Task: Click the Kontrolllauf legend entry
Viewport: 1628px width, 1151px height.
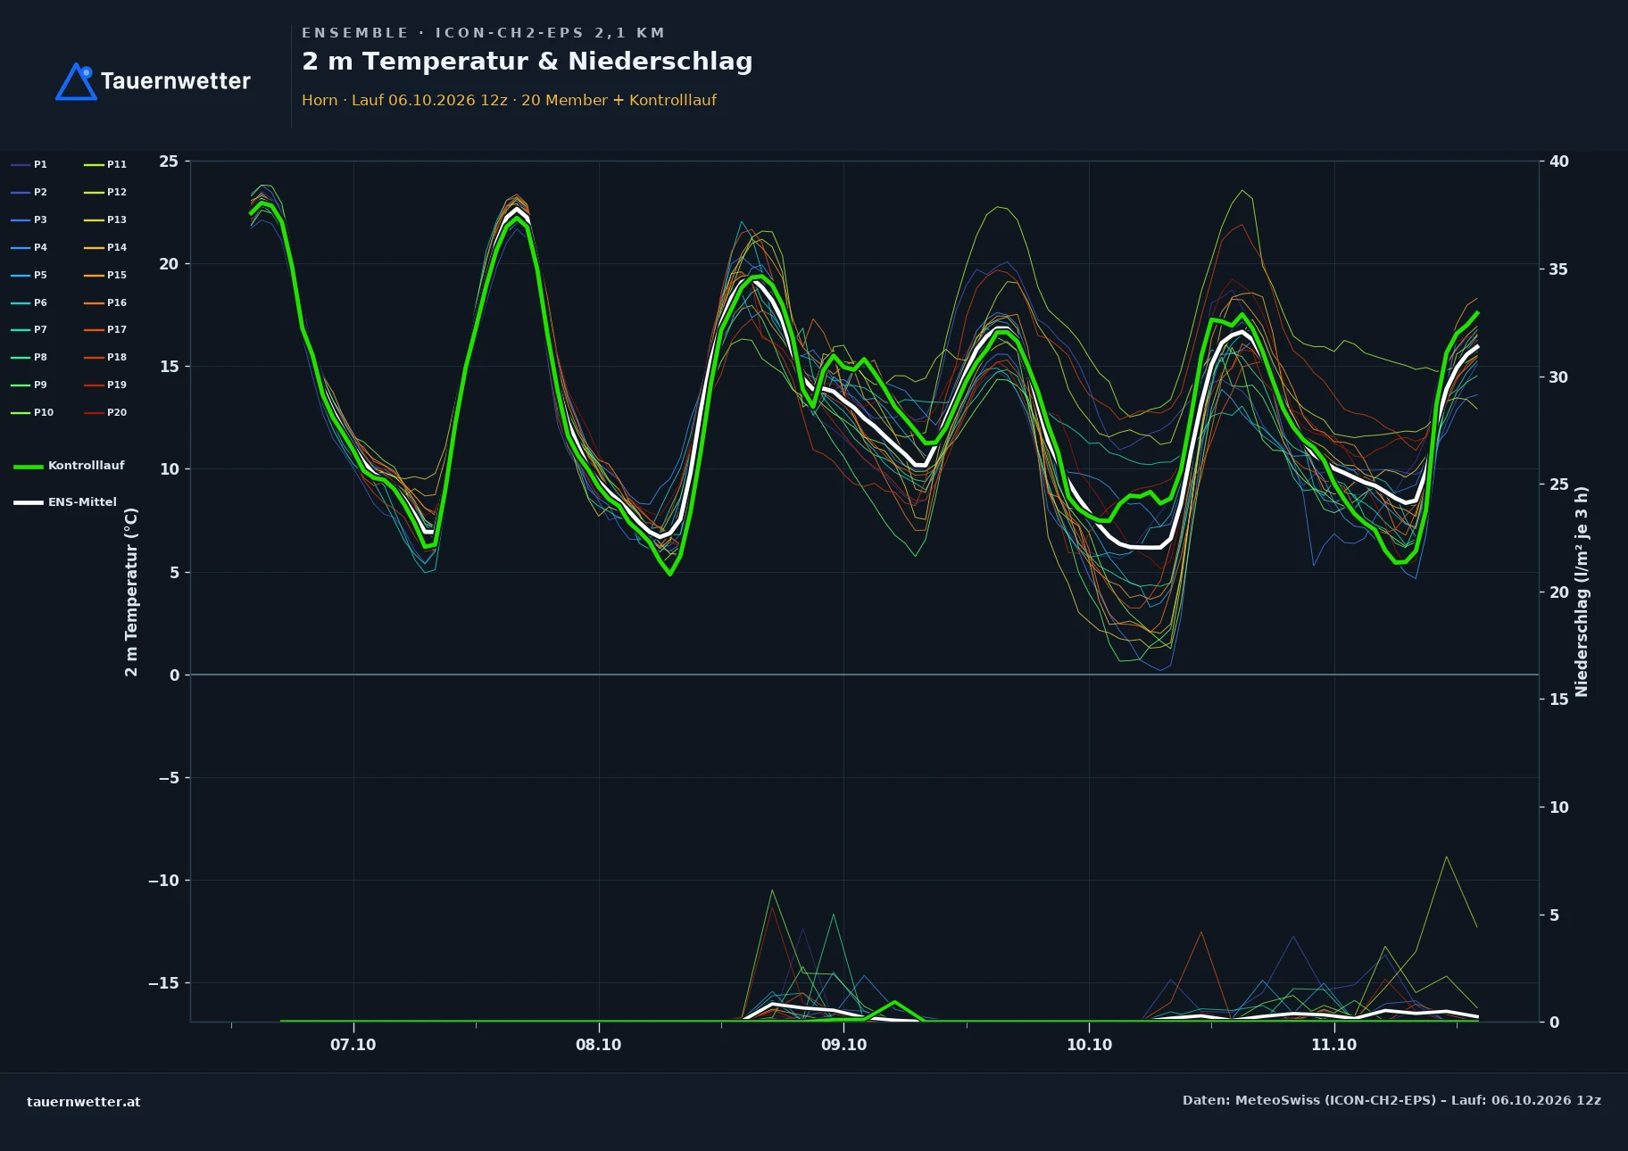Action: coord(69,466)
